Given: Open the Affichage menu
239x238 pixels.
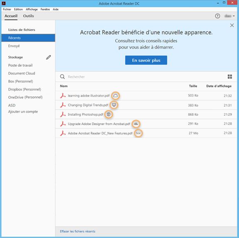Looking at the screenshot, I should point(32,9).
